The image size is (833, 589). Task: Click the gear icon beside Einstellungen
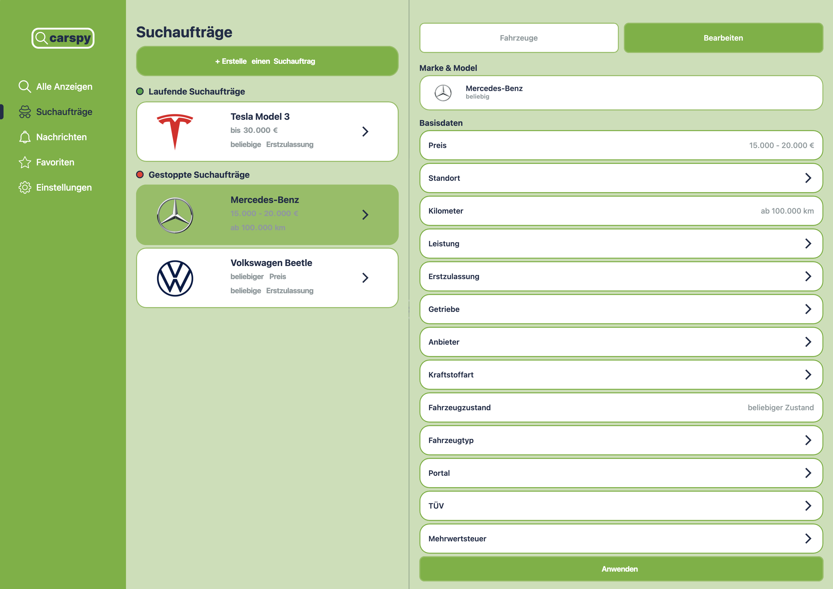coord(25,187)
